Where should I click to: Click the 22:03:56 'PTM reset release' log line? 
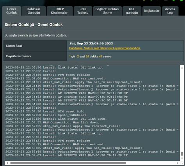point(48,75)
